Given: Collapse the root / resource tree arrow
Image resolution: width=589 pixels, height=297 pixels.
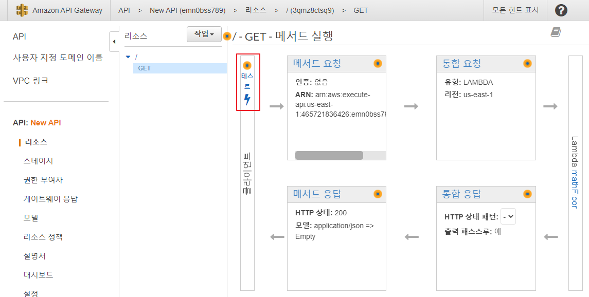Looking at the screenshot, I should (x=128, y=57).
